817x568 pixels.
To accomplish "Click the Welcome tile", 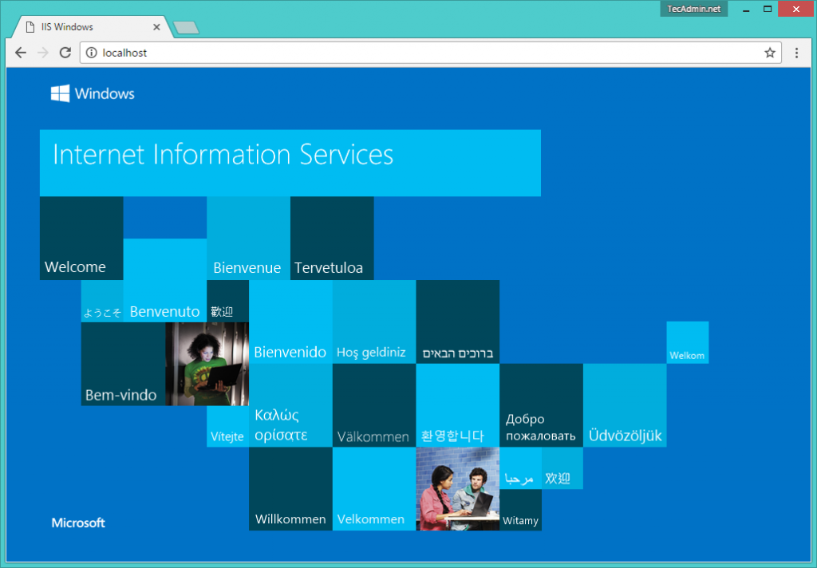I will pyautogui.click(x=81, y=239).
